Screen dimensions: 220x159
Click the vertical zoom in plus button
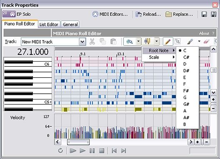(x=213, y=99)
